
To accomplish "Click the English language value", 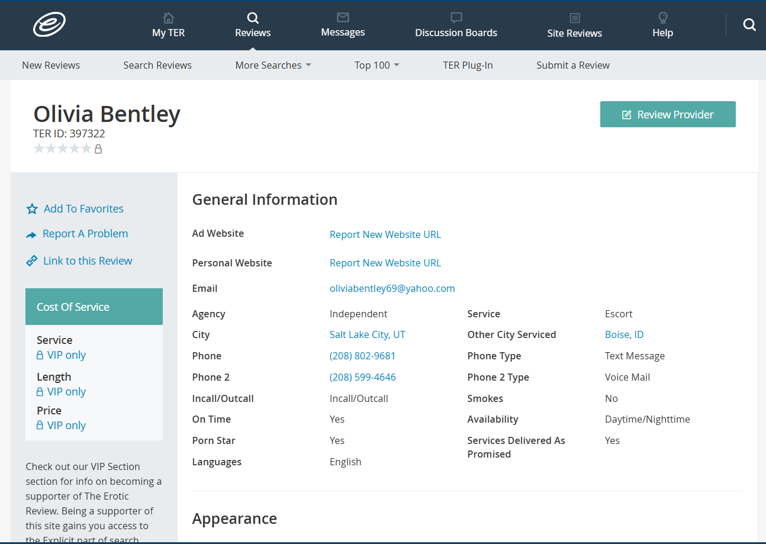I will pyautogui.click(x=346, y=462).
